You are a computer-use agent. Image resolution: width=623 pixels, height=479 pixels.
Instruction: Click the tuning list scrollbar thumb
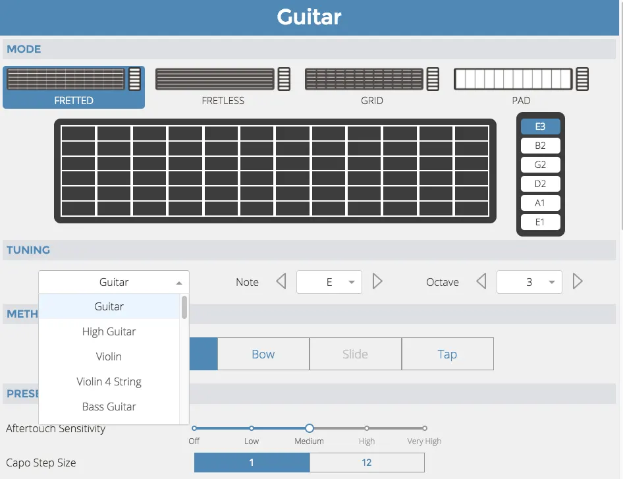[x=184, y=307]
